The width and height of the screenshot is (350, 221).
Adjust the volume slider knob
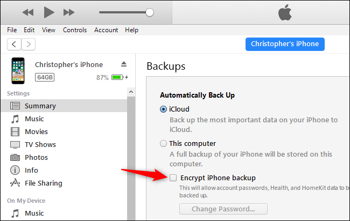coord(150,12)
